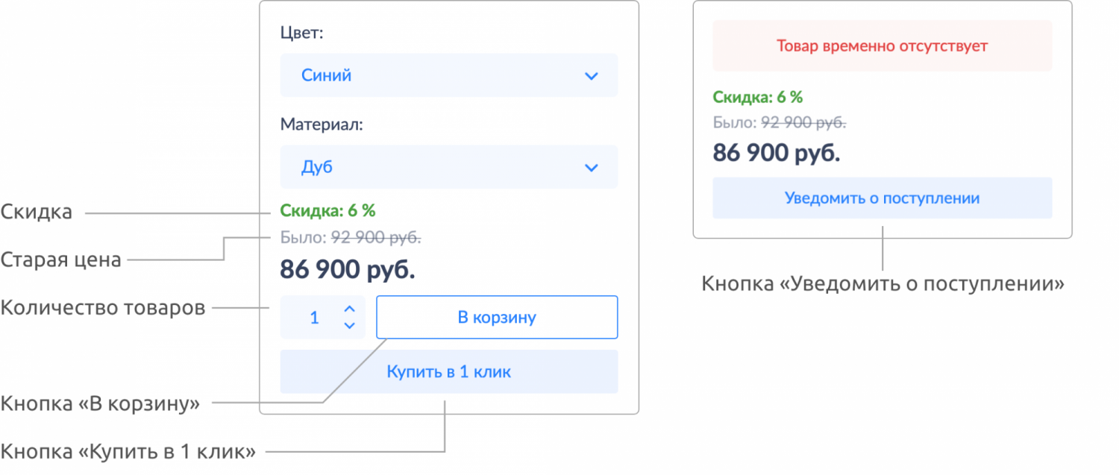Viewport: 1119px width, 475px height.
Task: Click the 86 900 руб. price in the out-of-stock card
Action: (x=777, y=152)
